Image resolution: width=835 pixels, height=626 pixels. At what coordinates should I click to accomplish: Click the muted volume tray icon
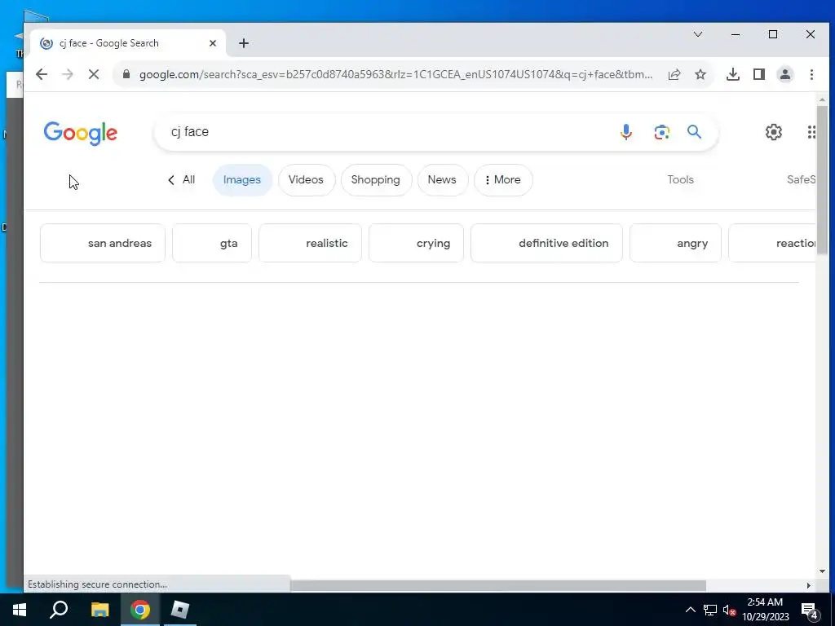[x=729, y=610]
